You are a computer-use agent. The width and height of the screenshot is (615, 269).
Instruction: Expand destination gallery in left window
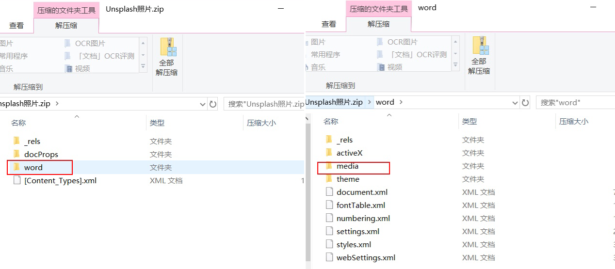[143, 67]
